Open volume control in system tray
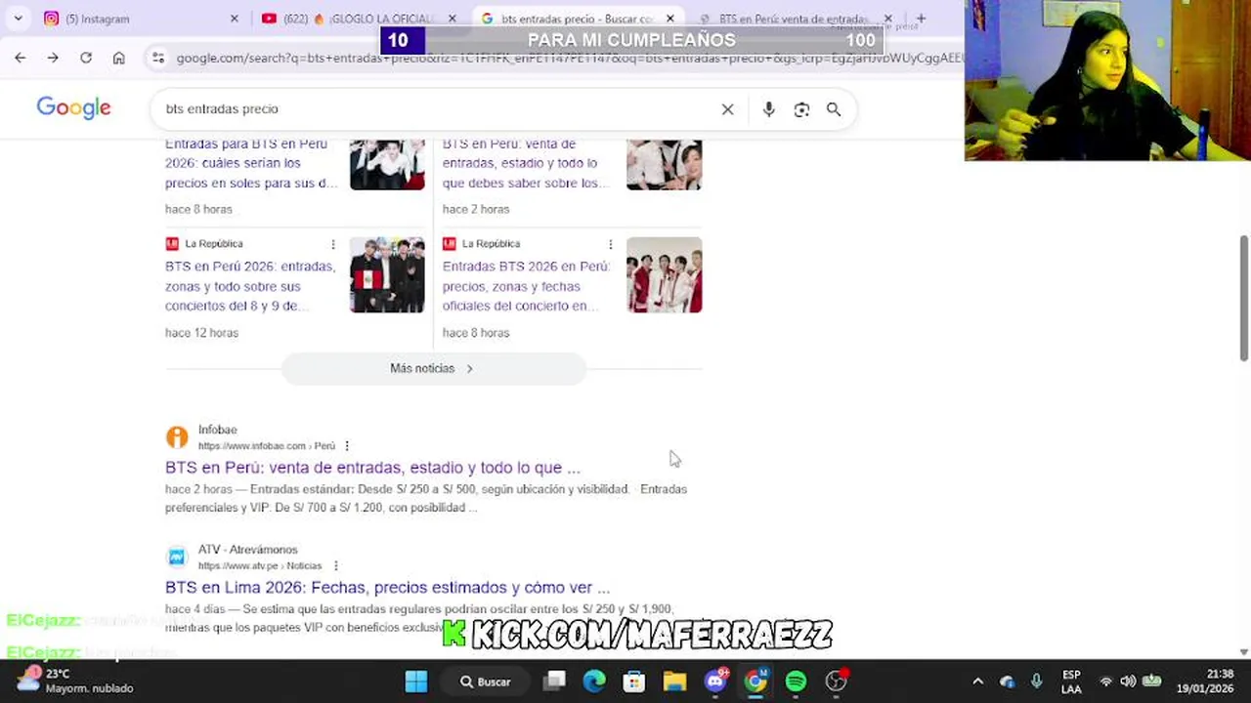This screenshot has height=703, width=1251. pyautogui.click(x=1128, y=682)
